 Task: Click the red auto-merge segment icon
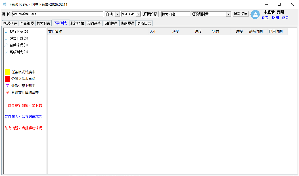[7, 93]
